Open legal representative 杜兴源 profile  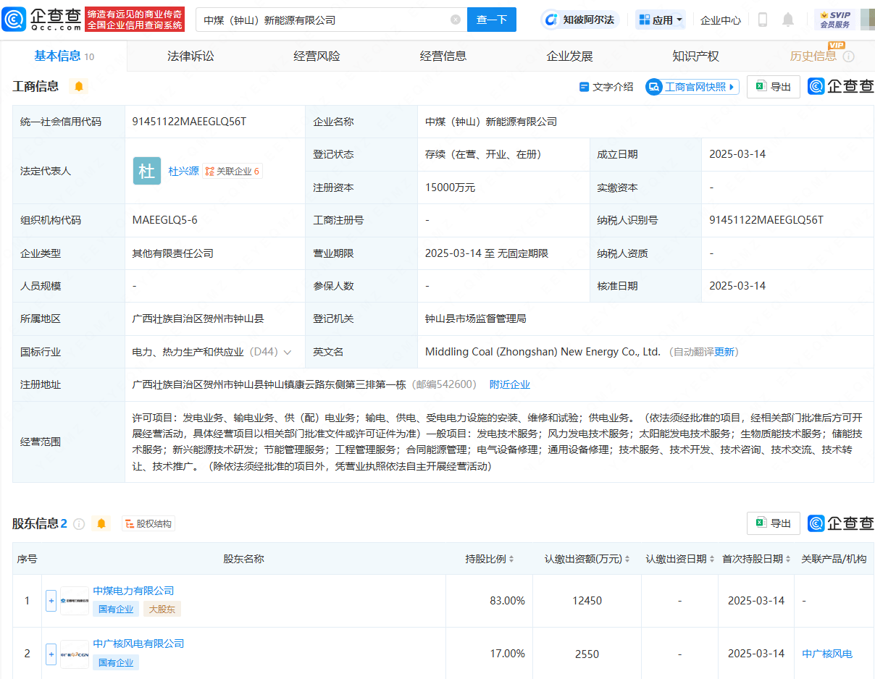pos(184,172)
